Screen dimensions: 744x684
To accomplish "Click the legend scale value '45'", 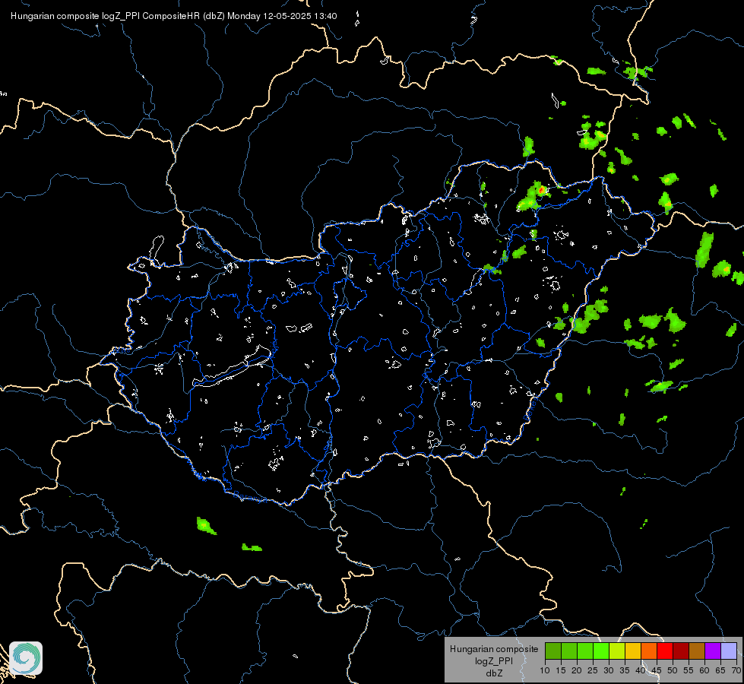I will coord(656,671).
